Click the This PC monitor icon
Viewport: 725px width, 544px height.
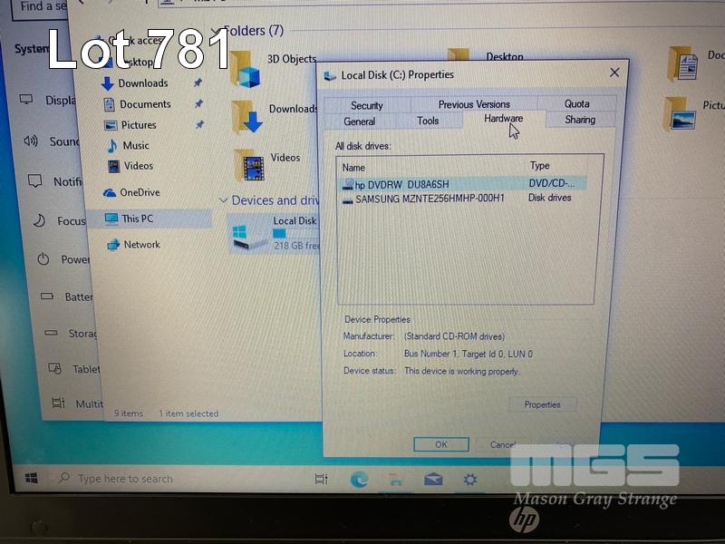tap(111, 219)
